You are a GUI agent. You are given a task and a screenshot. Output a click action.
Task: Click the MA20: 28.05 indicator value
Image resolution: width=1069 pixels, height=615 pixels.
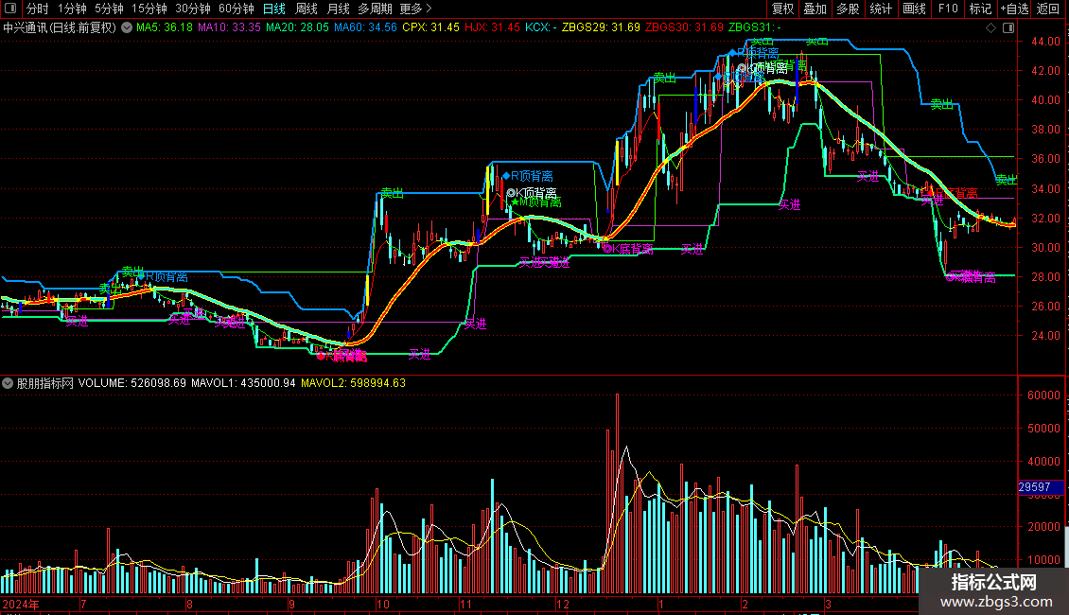297,27
